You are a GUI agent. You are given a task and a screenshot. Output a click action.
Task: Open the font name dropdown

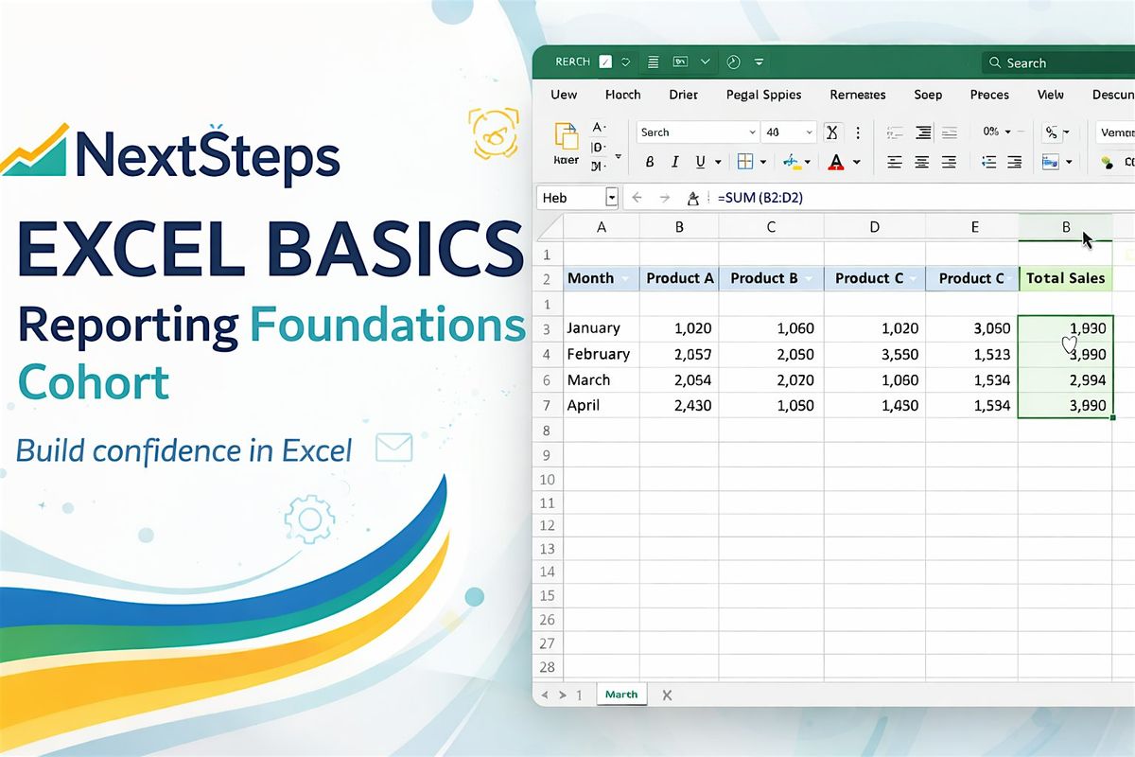pos(752,132)
